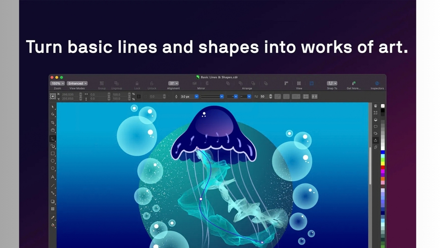Select the Eyedropper tool
The height and width of the screenshot is (248, 441).
[53, 217]
